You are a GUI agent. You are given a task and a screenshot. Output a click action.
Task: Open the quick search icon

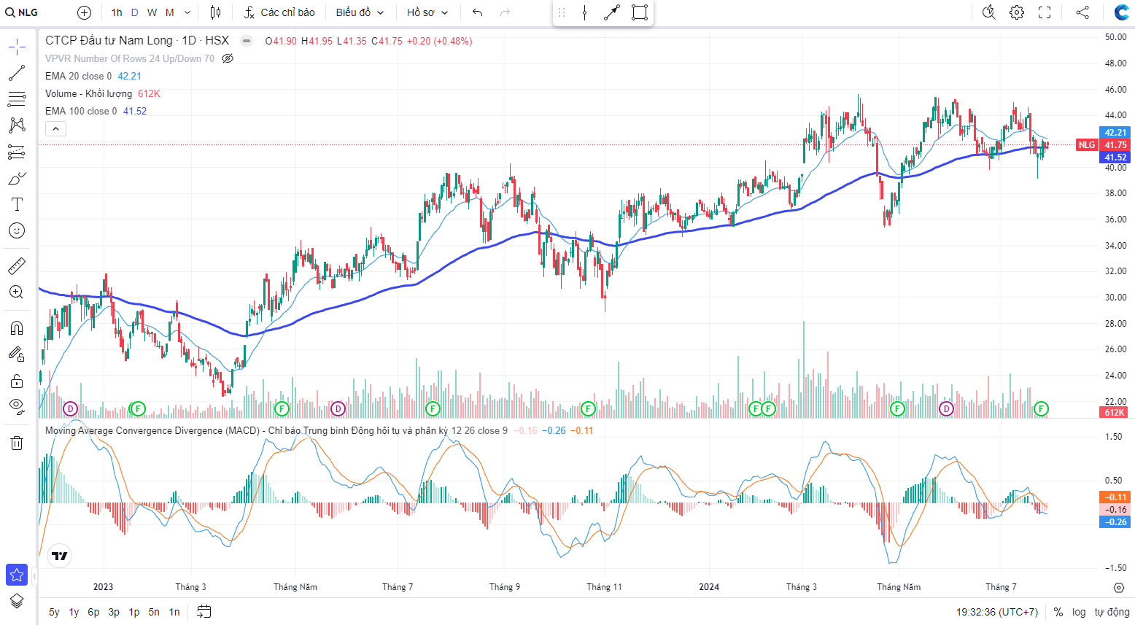pos(989,12)
